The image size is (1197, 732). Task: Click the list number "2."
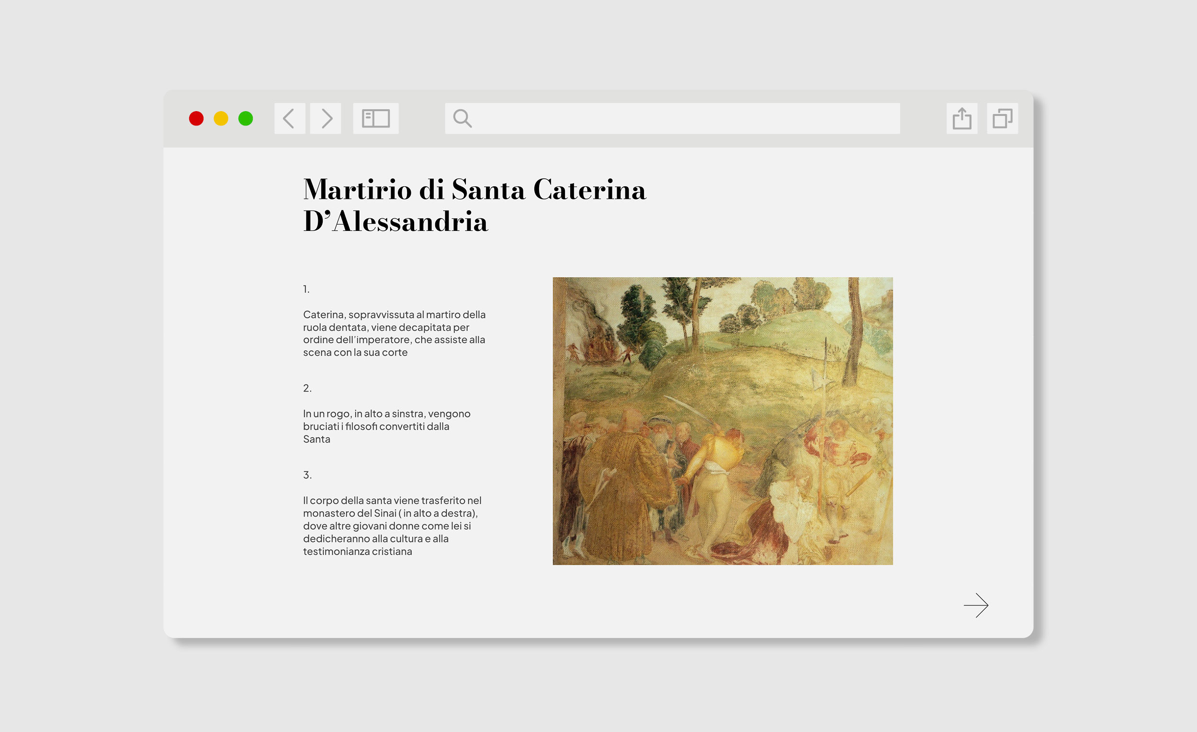click(307, 388)
